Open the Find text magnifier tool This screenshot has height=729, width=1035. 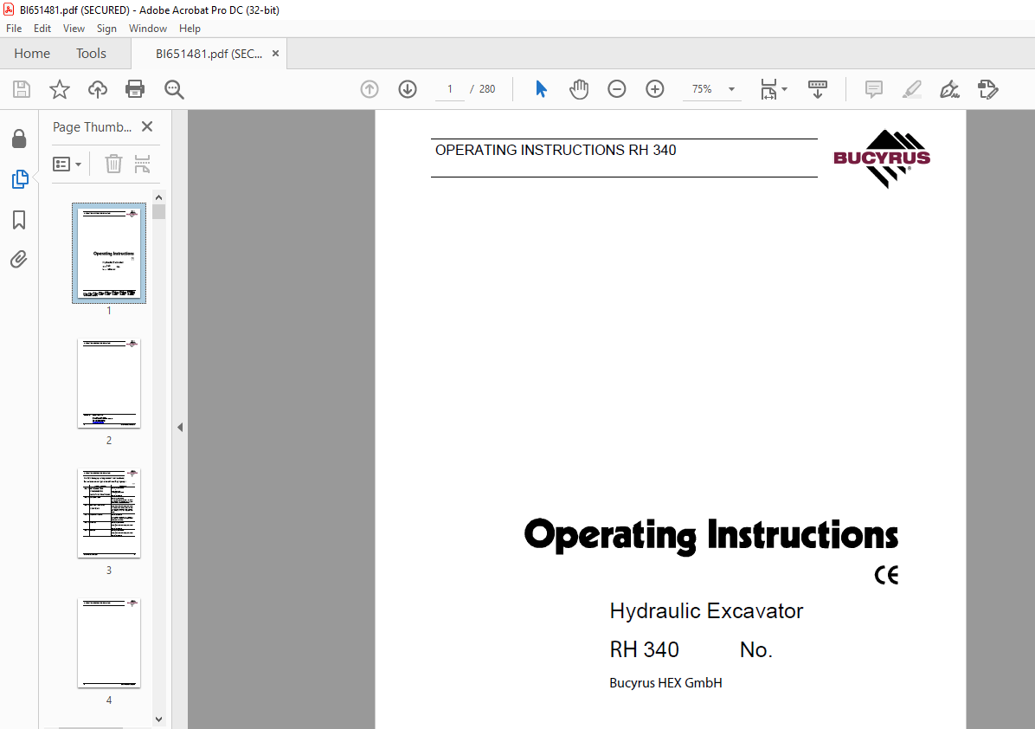pyautogui.click(x=174, y=89)
